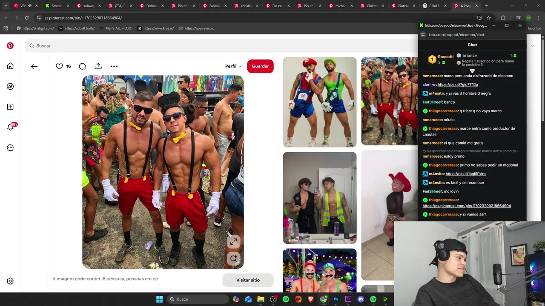Save the pin with Guardar button
The image size is (545, 306).
[260, 66]
